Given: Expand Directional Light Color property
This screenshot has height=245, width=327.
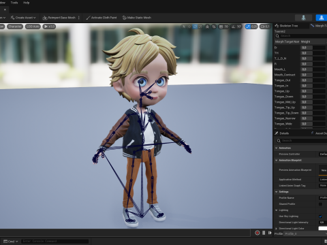Looking at the screenshot, I should coord(276,229).
